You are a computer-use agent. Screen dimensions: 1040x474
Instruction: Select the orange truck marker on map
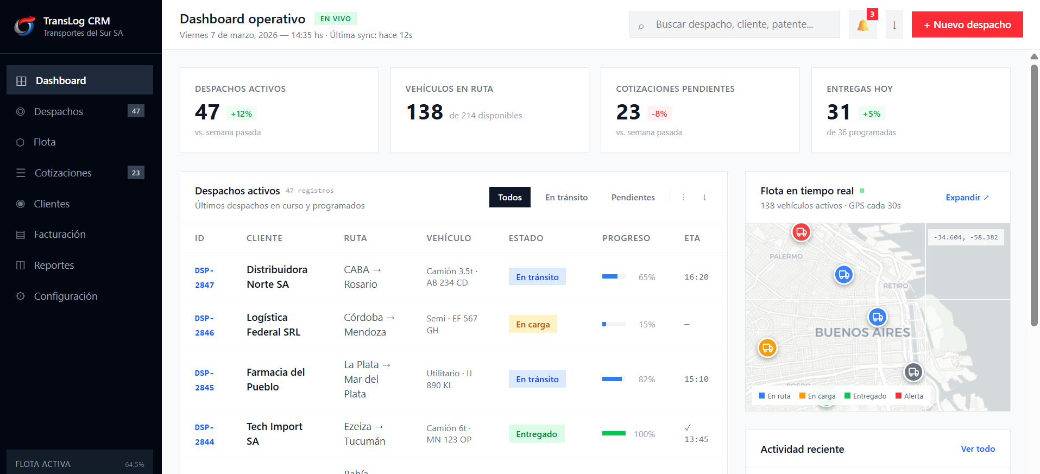pos(767,348)
